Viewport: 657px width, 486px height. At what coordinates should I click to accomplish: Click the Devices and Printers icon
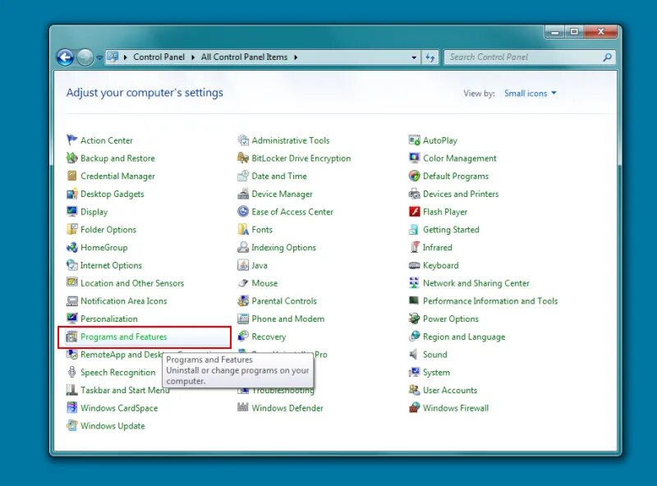coord(415,194)
